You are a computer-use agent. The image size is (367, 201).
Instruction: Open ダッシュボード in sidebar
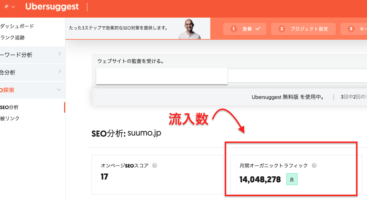17,26
